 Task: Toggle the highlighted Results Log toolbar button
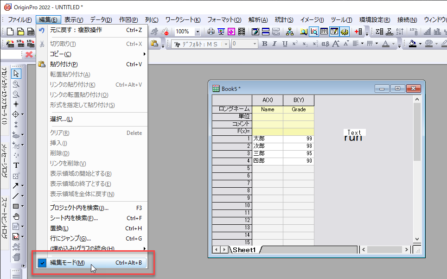[314, 32]
